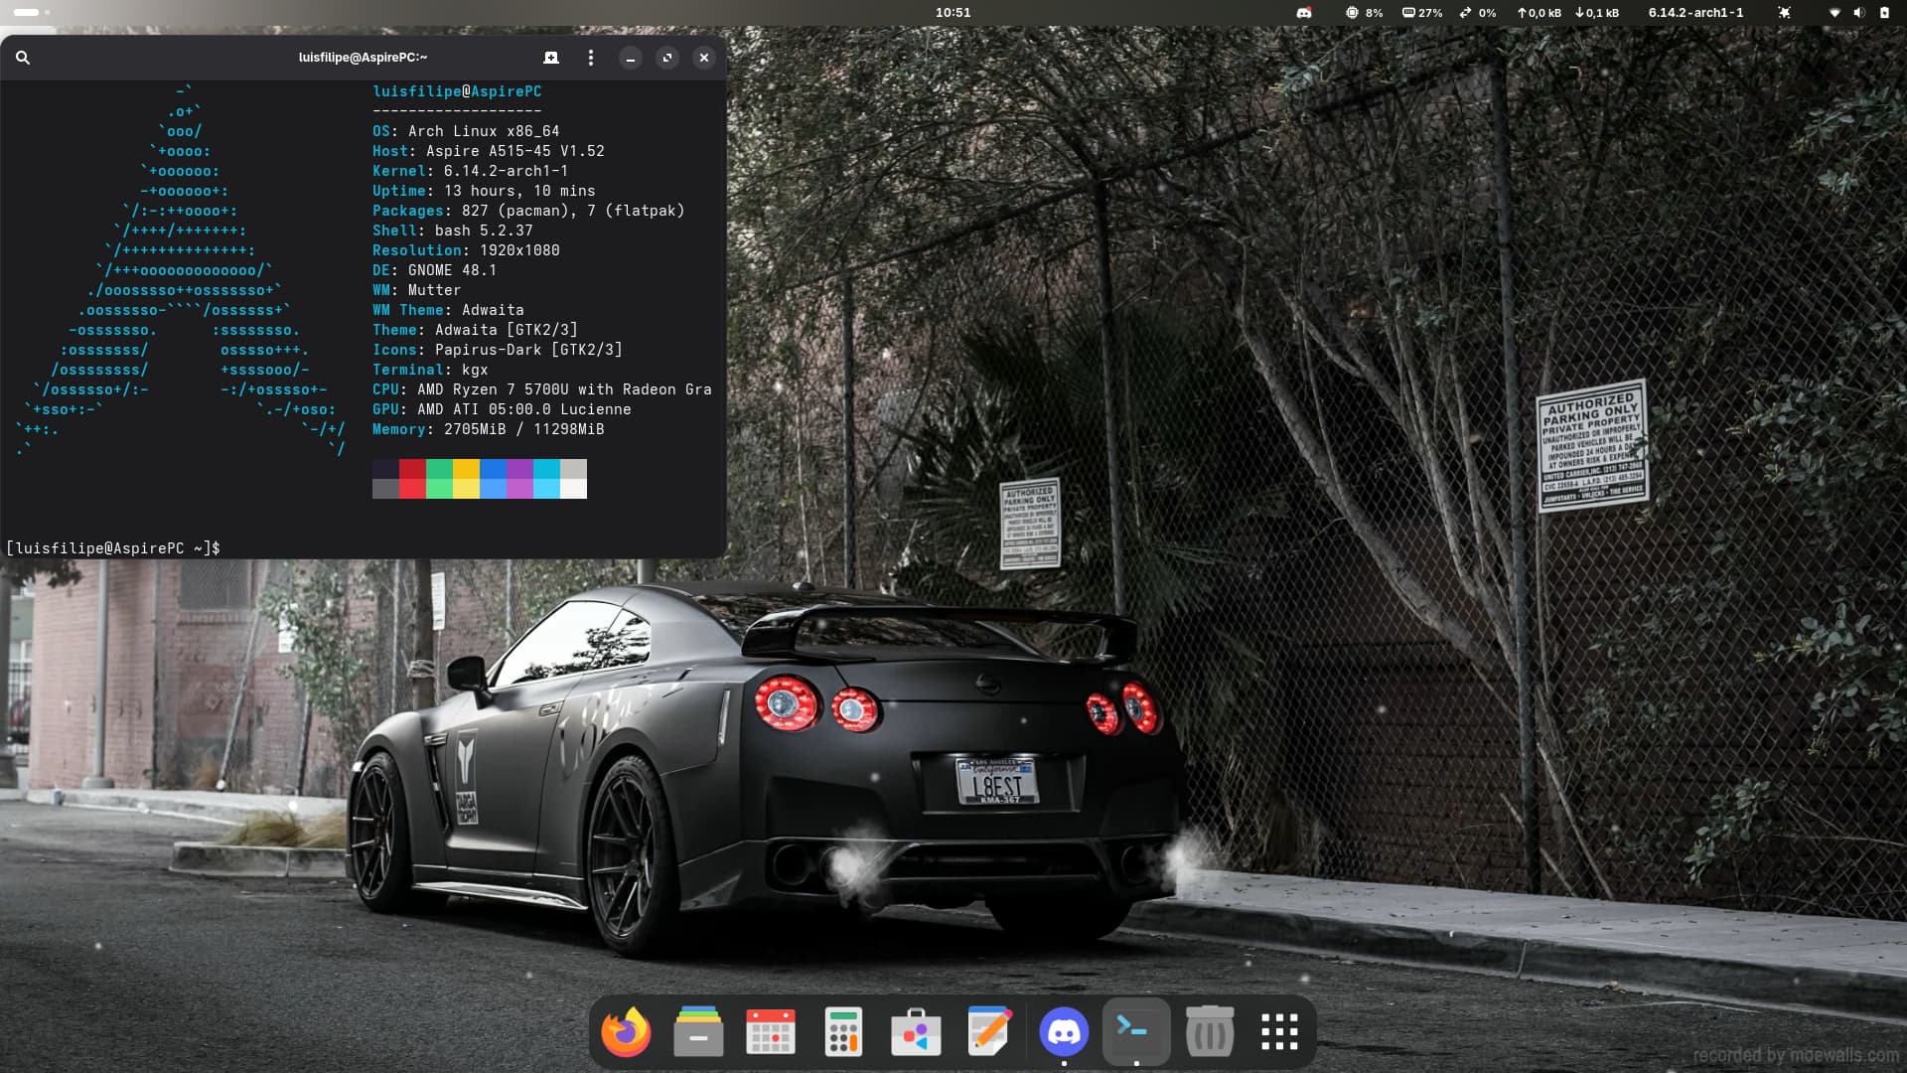The image size is (1907, 1073).
Task: Open the Text Editor in the dock
Action: (989, 1032)
